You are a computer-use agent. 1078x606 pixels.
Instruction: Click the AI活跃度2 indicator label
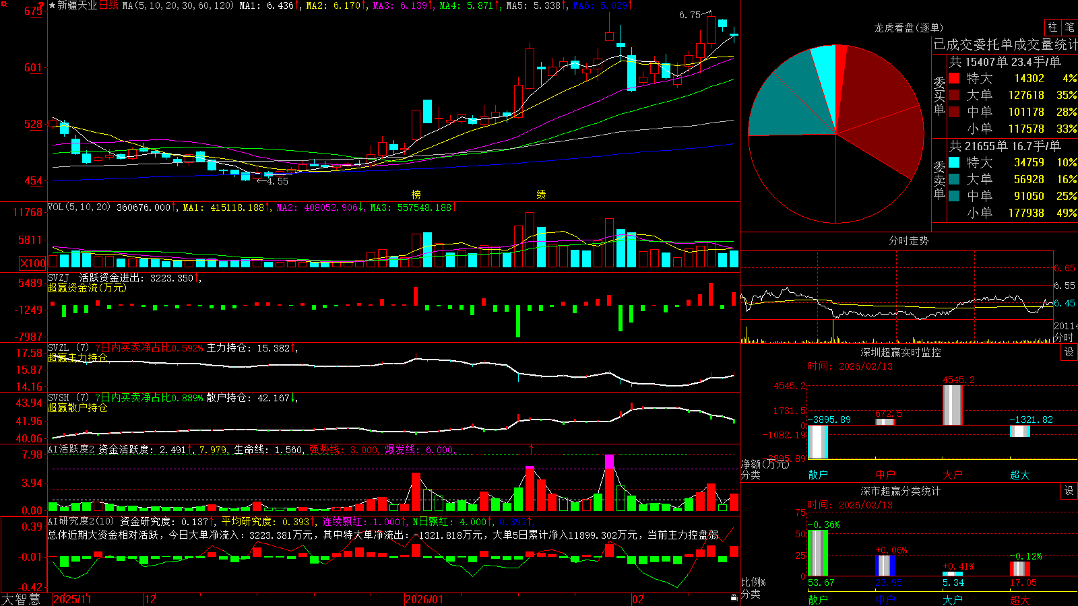(71, 450)
